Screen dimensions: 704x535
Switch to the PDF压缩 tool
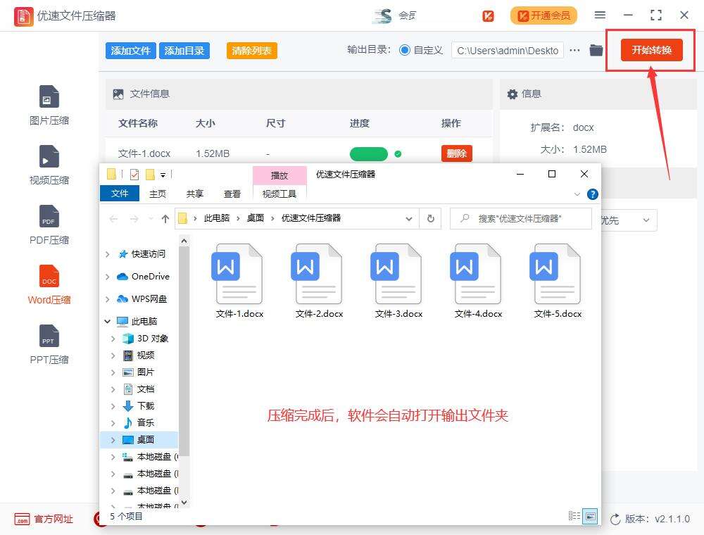point(49,223)
